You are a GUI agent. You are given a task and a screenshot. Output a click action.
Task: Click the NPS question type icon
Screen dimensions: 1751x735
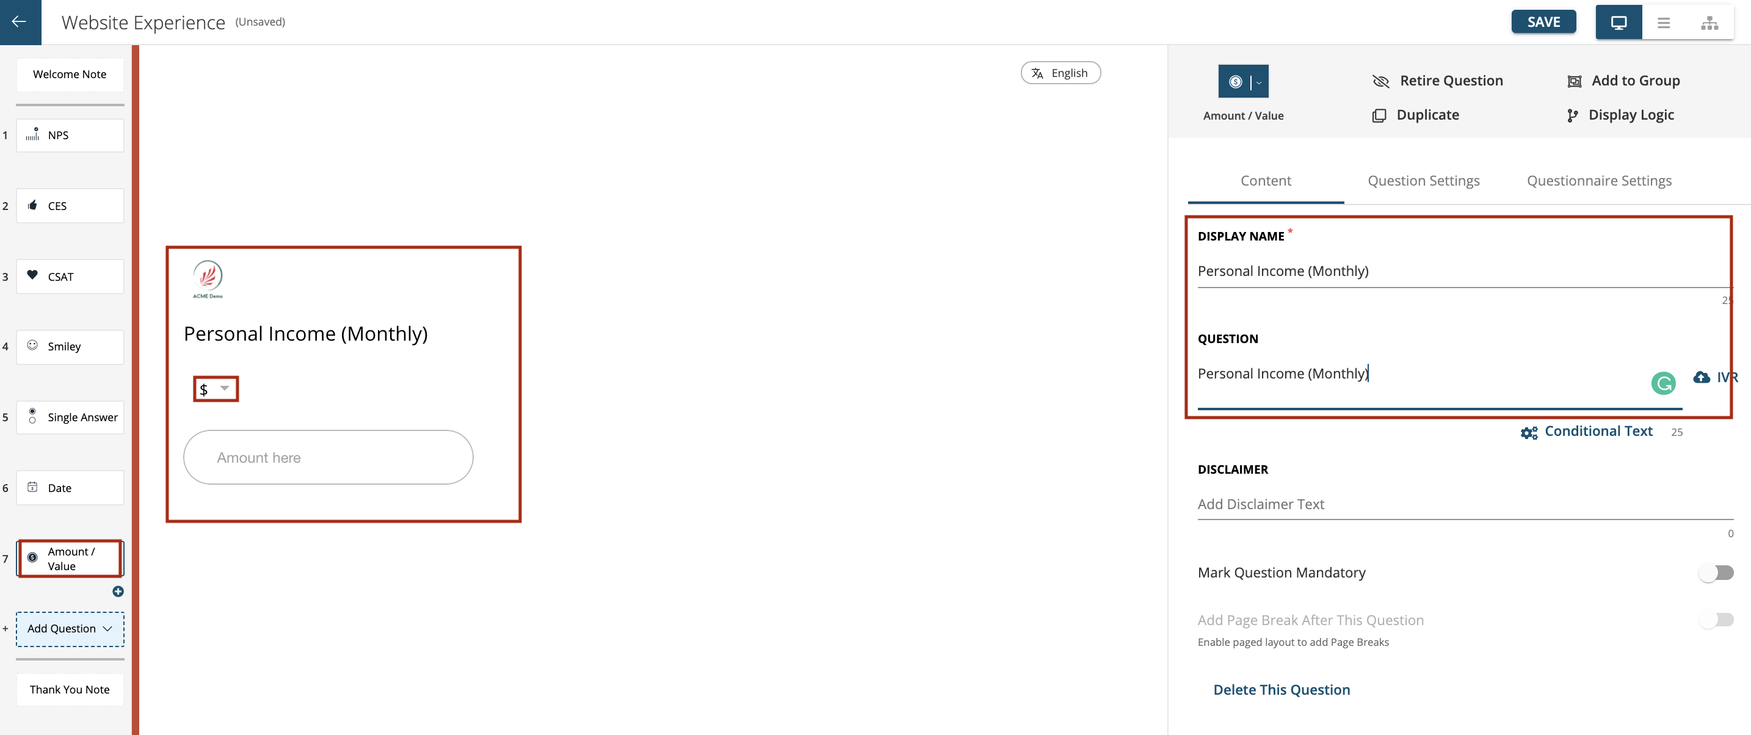click(x=31, y=134)
